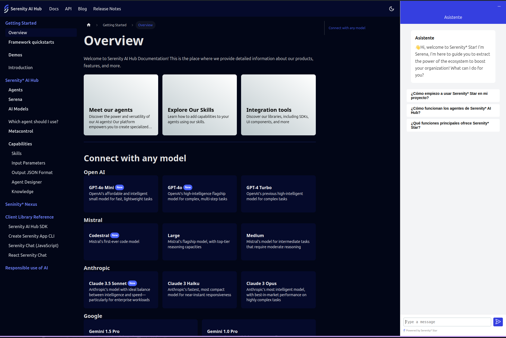Open Create Serenity App CLI page
506x338 pixels.
(32, 236)
